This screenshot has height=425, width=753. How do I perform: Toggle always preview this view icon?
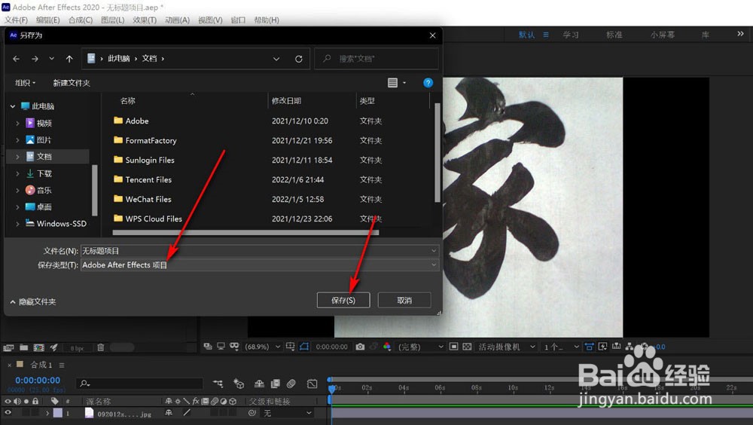coord(208,346)
